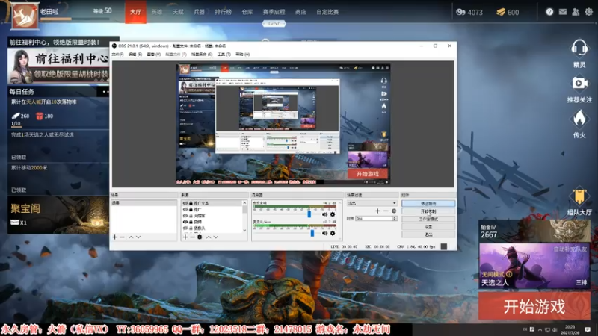Click the player avatar 老田啦
The height and width of the screenshot is (336, 598).
point(25,16)
